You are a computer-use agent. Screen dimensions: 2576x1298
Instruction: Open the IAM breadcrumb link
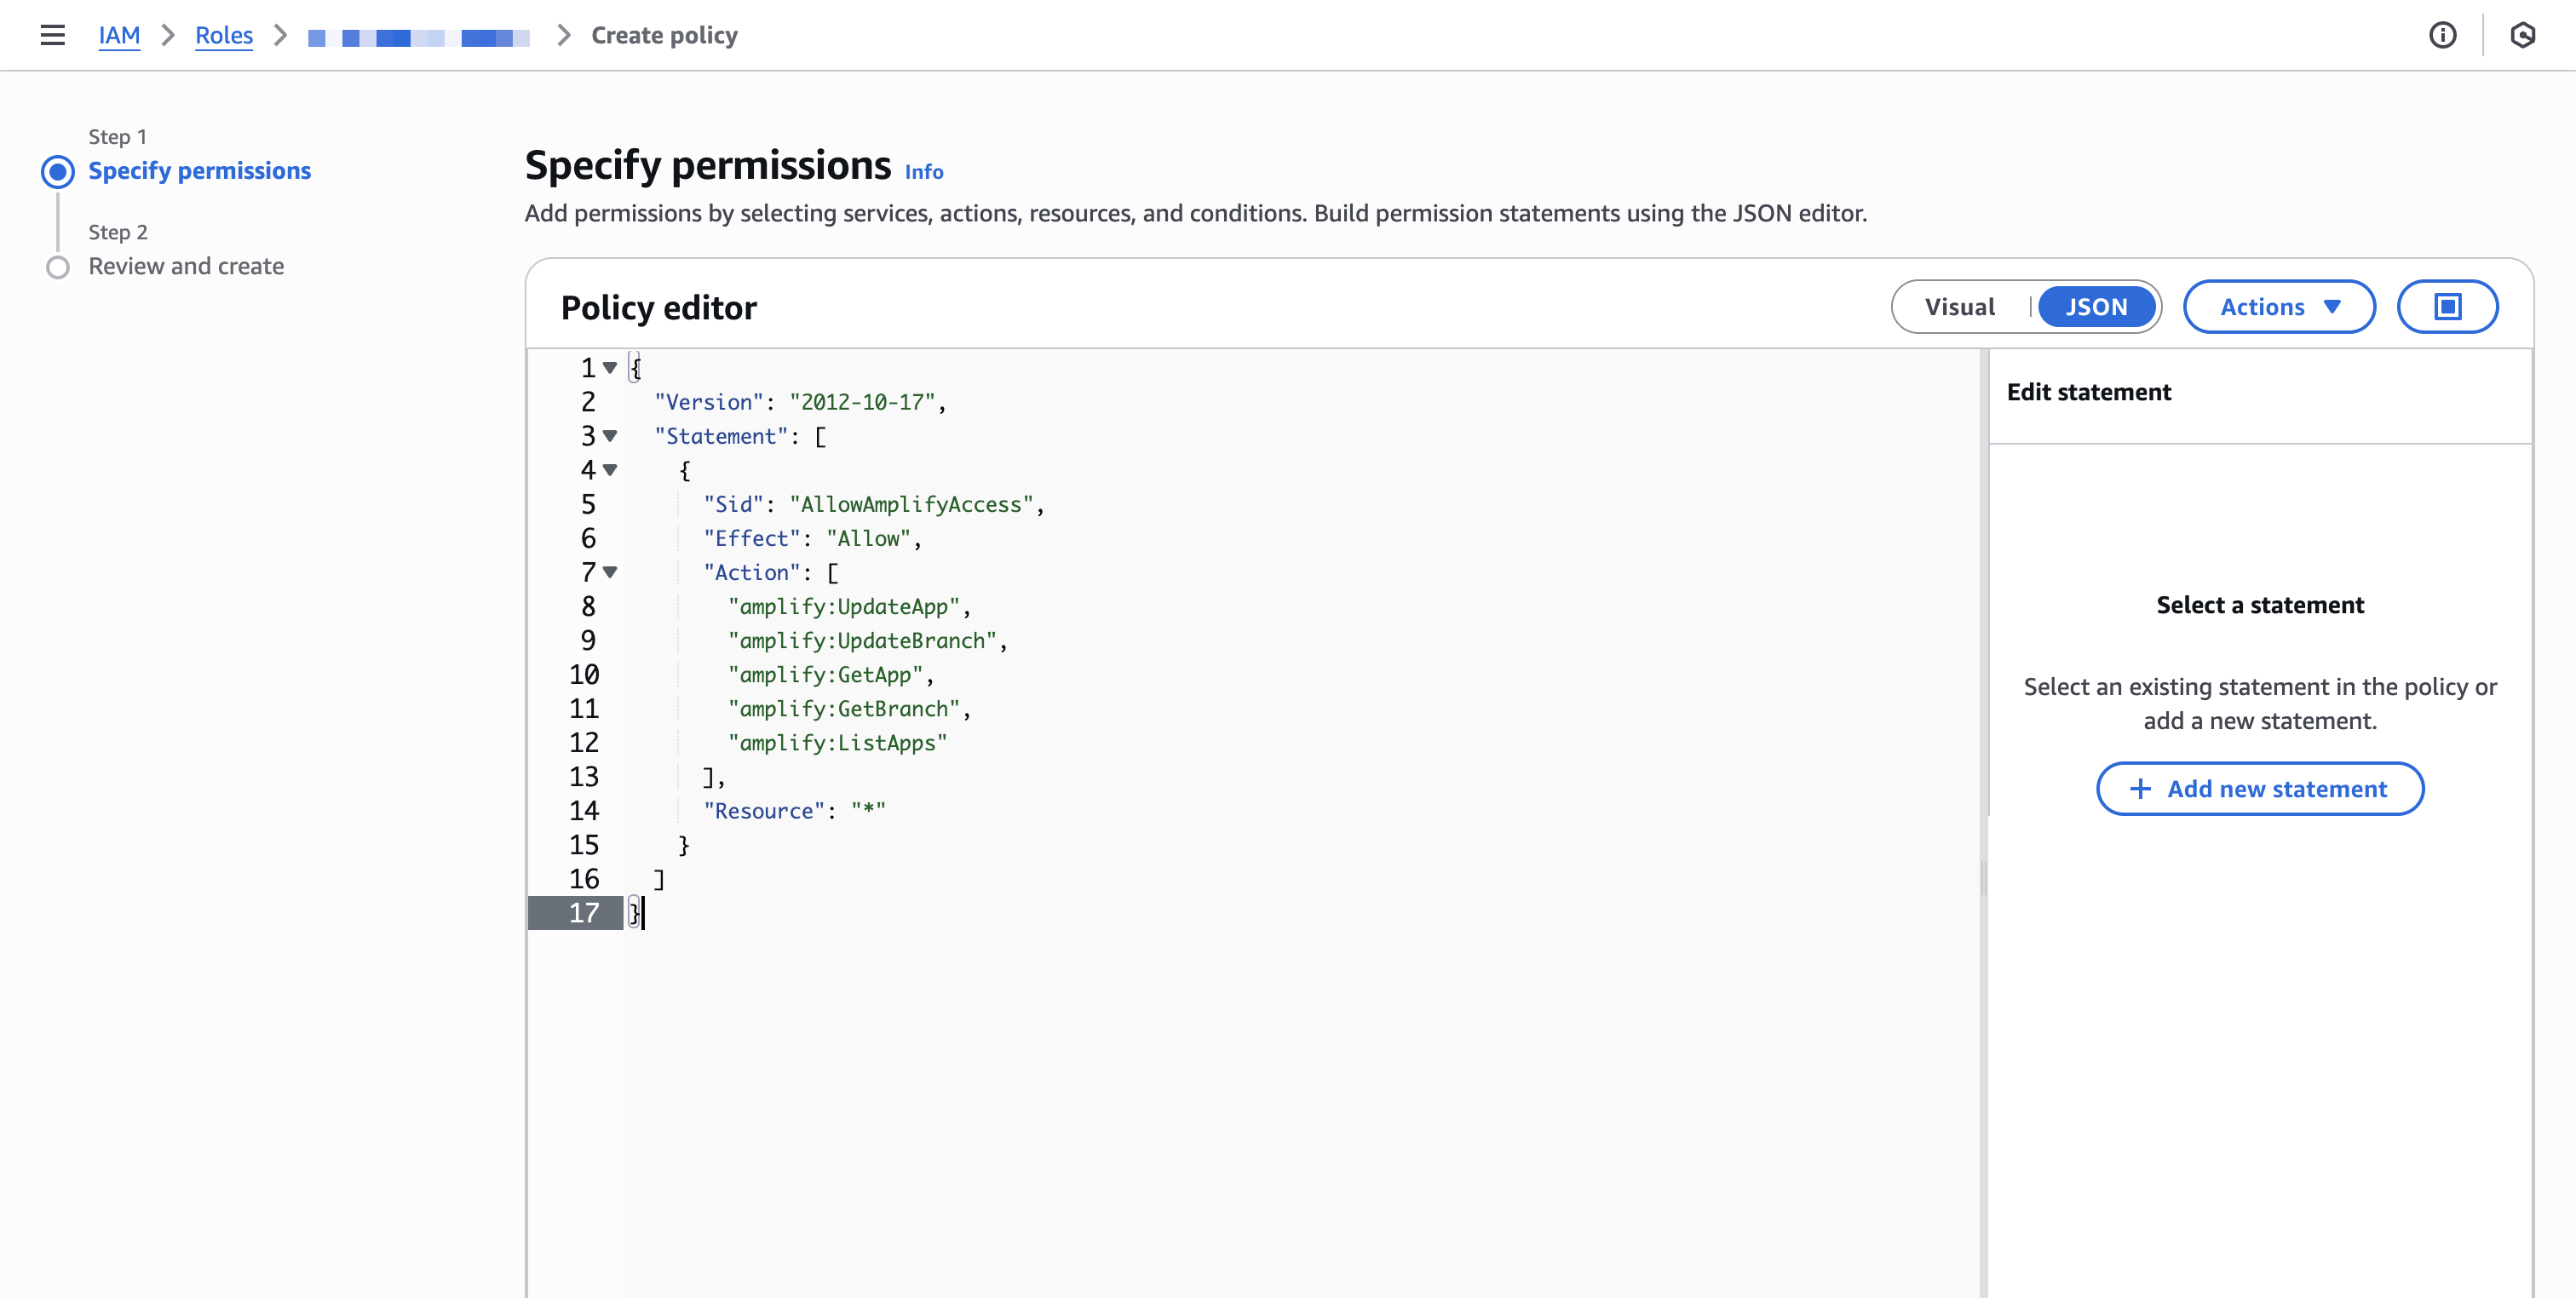click(119, 35)
